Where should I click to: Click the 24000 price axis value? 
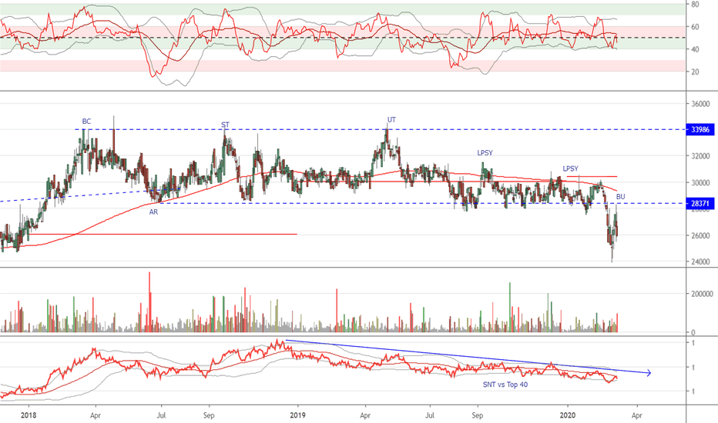click(700, 262)
